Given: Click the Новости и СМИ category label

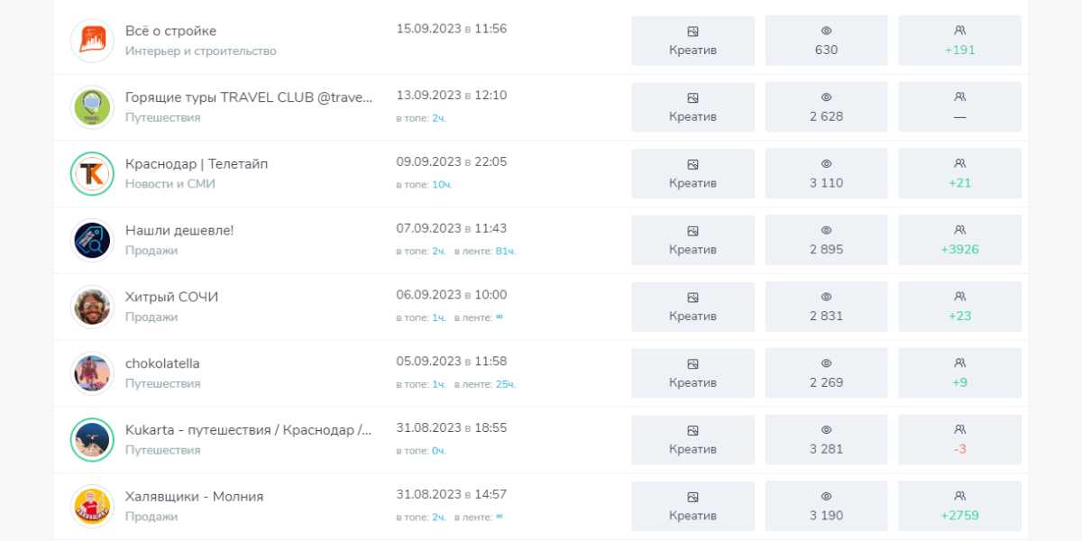Looking at the screenshot, I should (170, 184).
